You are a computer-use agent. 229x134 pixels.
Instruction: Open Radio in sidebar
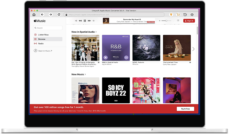pos(48,43)
